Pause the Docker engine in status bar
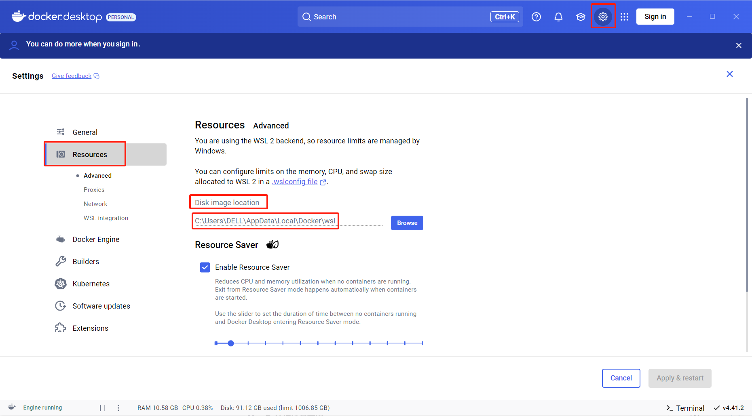Image resolution: width=752 pixels, height=416 pixels. click(x=102, y=408)
